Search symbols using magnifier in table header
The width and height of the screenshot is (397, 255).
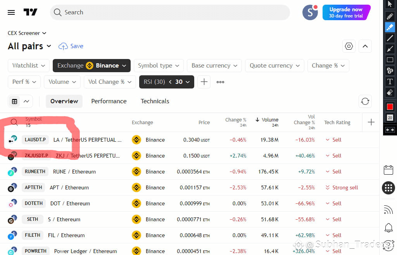click(14, 122)
